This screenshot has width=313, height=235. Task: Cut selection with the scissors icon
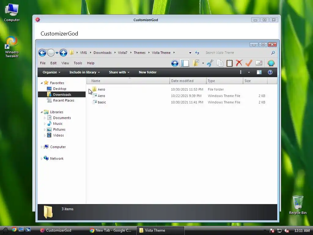(x=210, y=63)
